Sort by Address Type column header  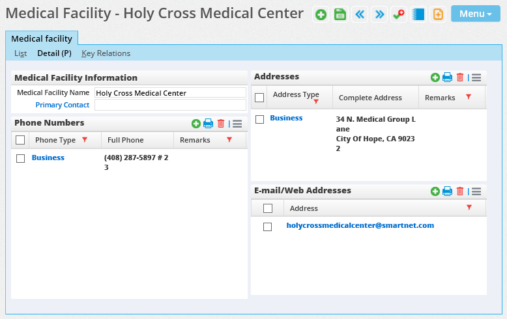(296, 94)
